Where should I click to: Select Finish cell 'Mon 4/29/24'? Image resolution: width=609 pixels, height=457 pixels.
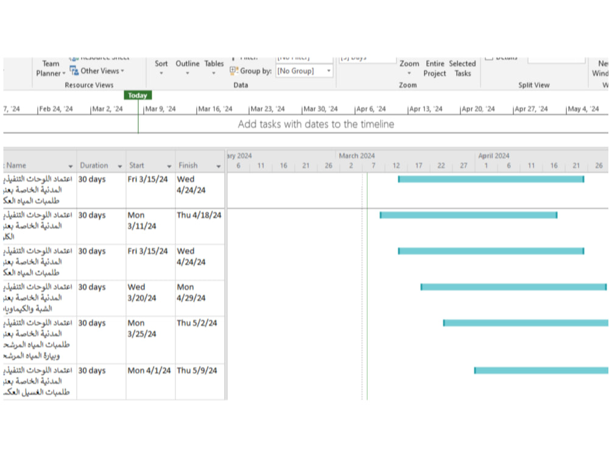pyautogui.click(x=200, y=298)
